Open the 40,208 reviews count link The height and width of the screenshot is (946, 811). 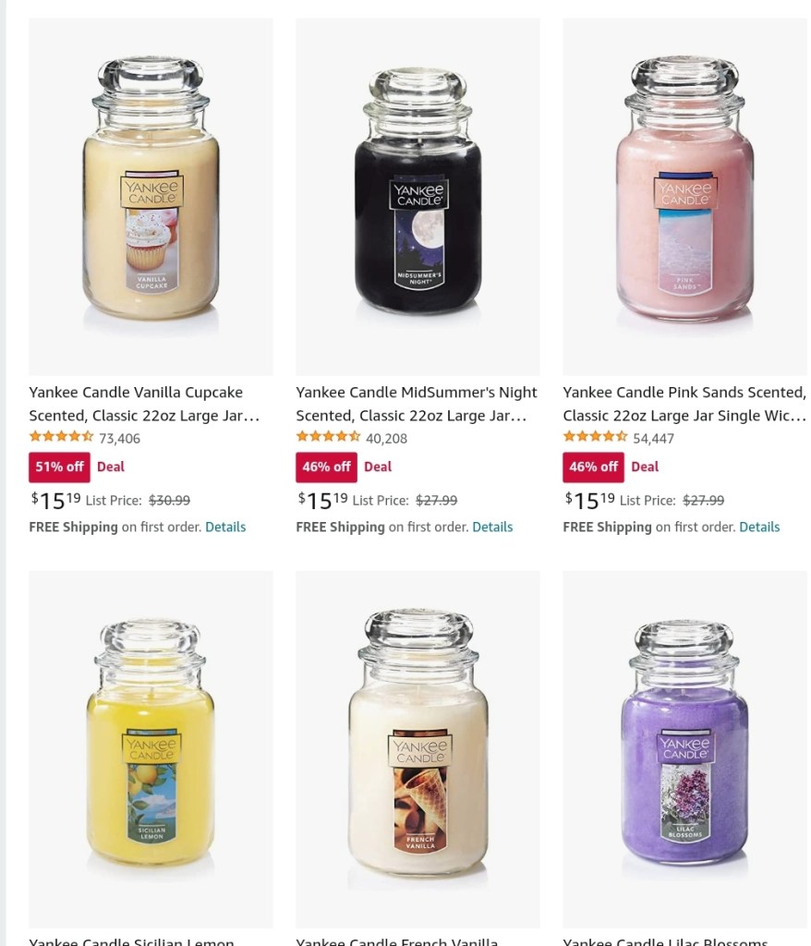(386, 439)
